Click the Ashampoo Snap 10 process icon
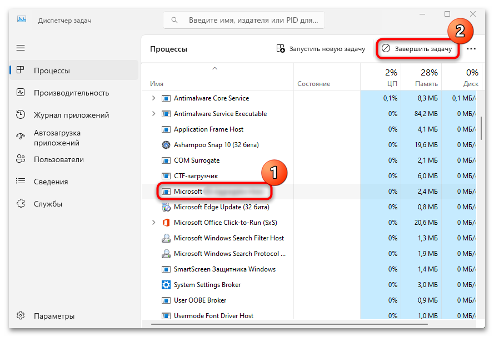This screenshot has height=337, width=494. tap(166, 145)
